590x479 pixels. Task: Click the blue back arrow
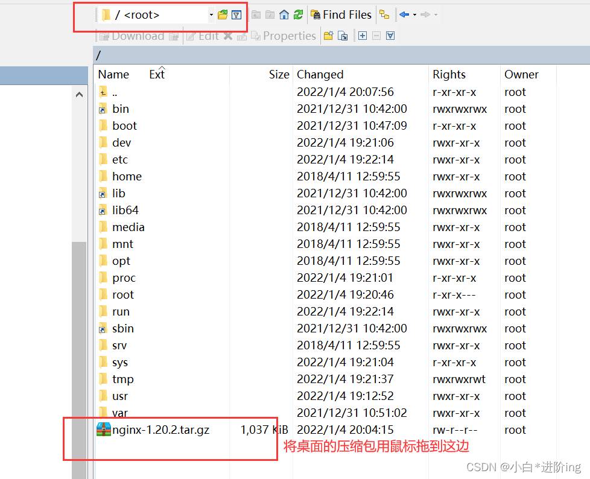(404, 14)
